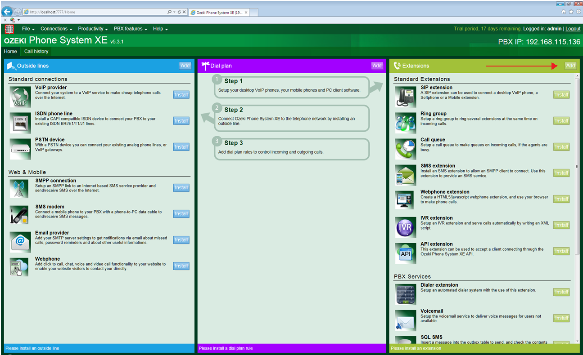The height and width of the screenshot is (355, 583).
Task: Open browser home icon
Action: tap(564, 12)
